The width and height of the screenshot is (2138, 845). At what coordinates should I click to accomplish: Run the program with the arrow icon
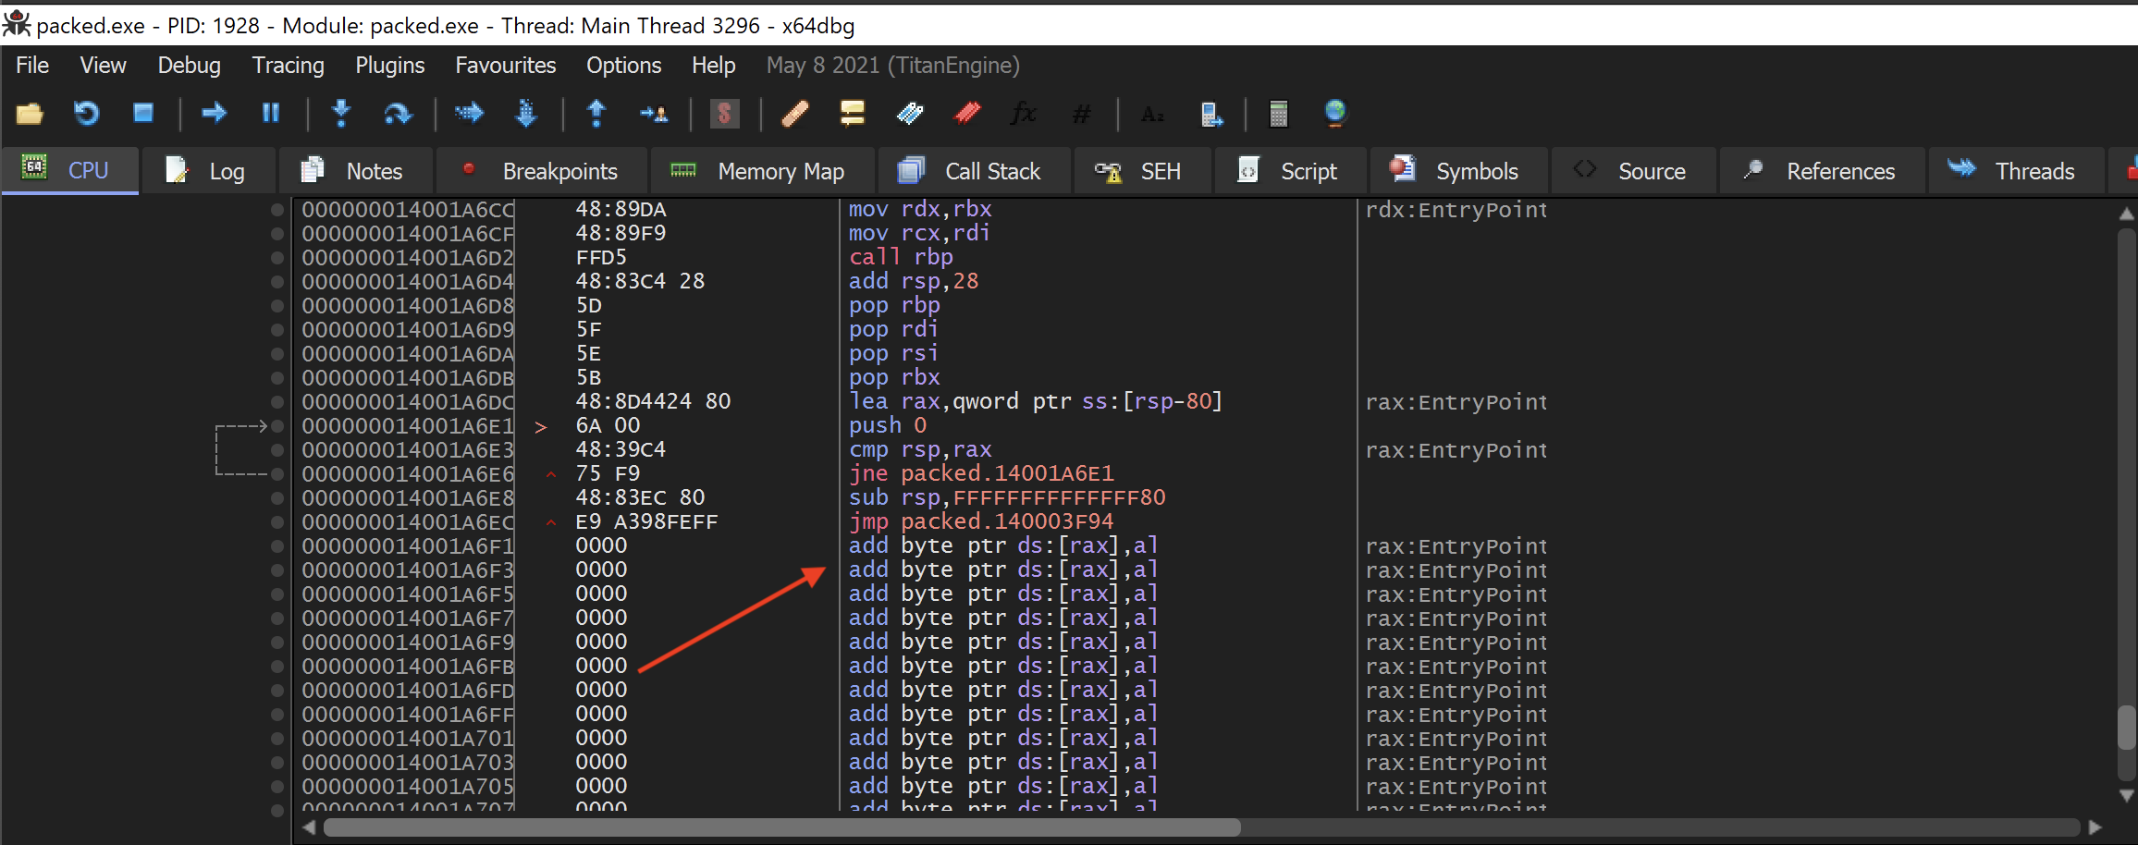tap(215, 113)
